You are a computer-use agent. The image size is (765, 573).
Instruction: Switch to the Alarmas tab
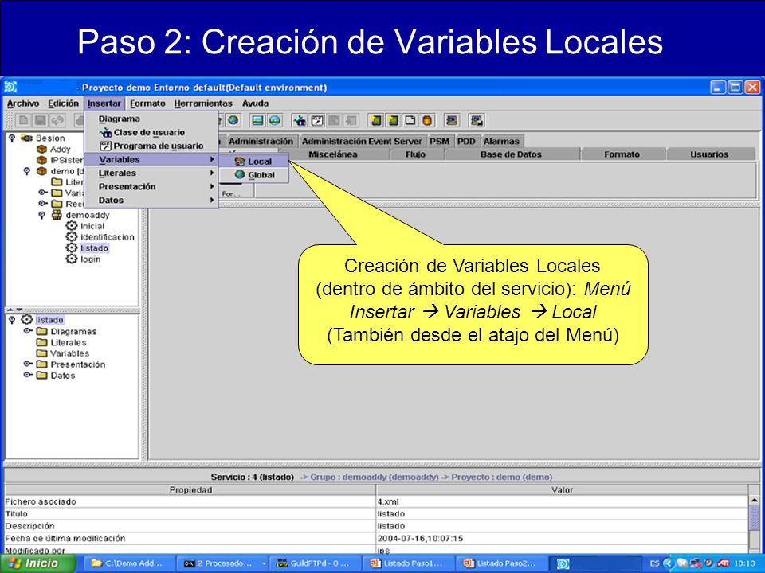click(501, 142)
